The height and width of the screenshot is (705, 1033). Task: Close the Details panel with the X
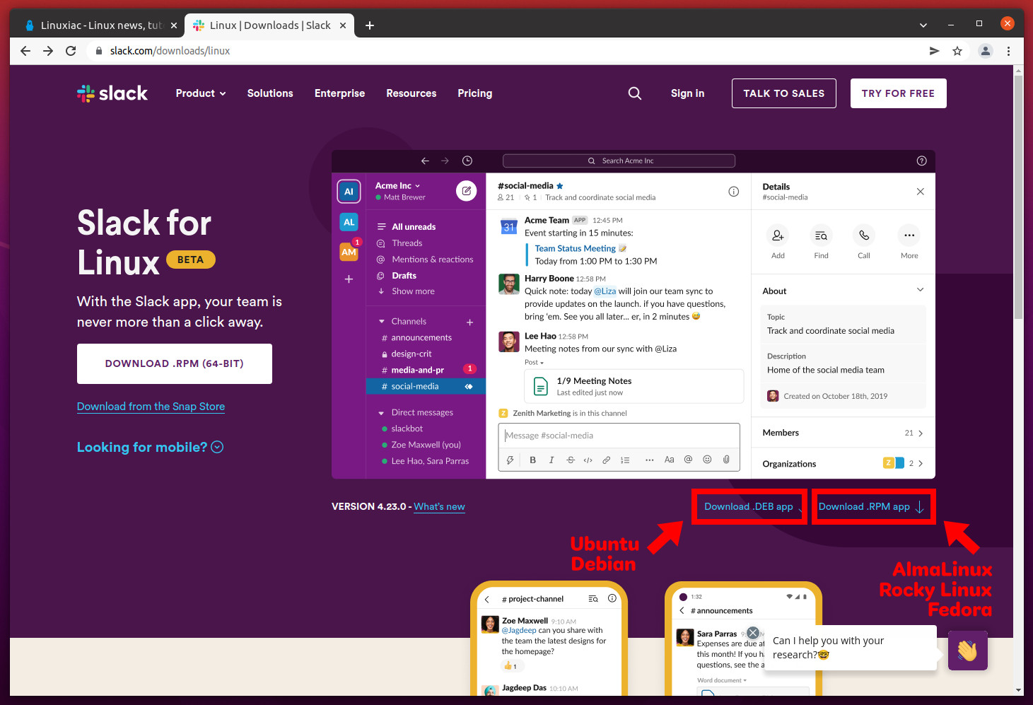920,192
